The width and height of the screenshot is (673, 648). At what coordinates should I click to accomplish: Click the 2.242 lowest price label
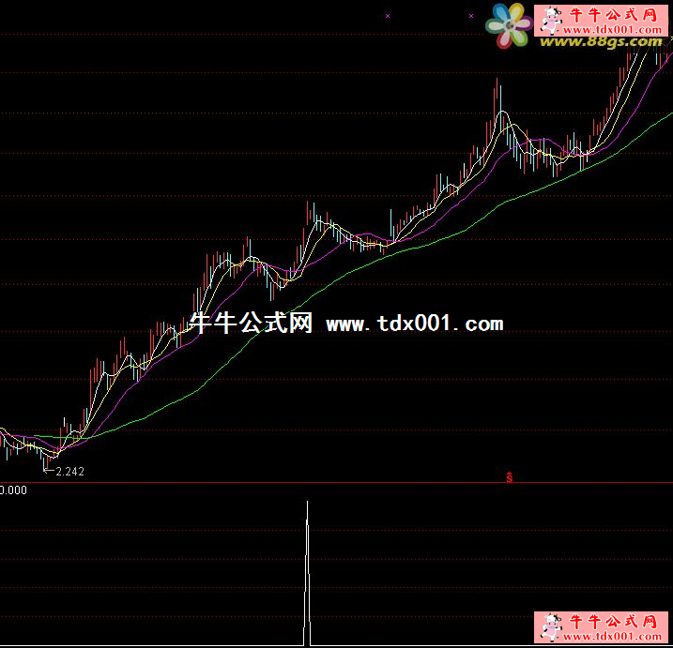pyautogui.click(x=69, y=472)
